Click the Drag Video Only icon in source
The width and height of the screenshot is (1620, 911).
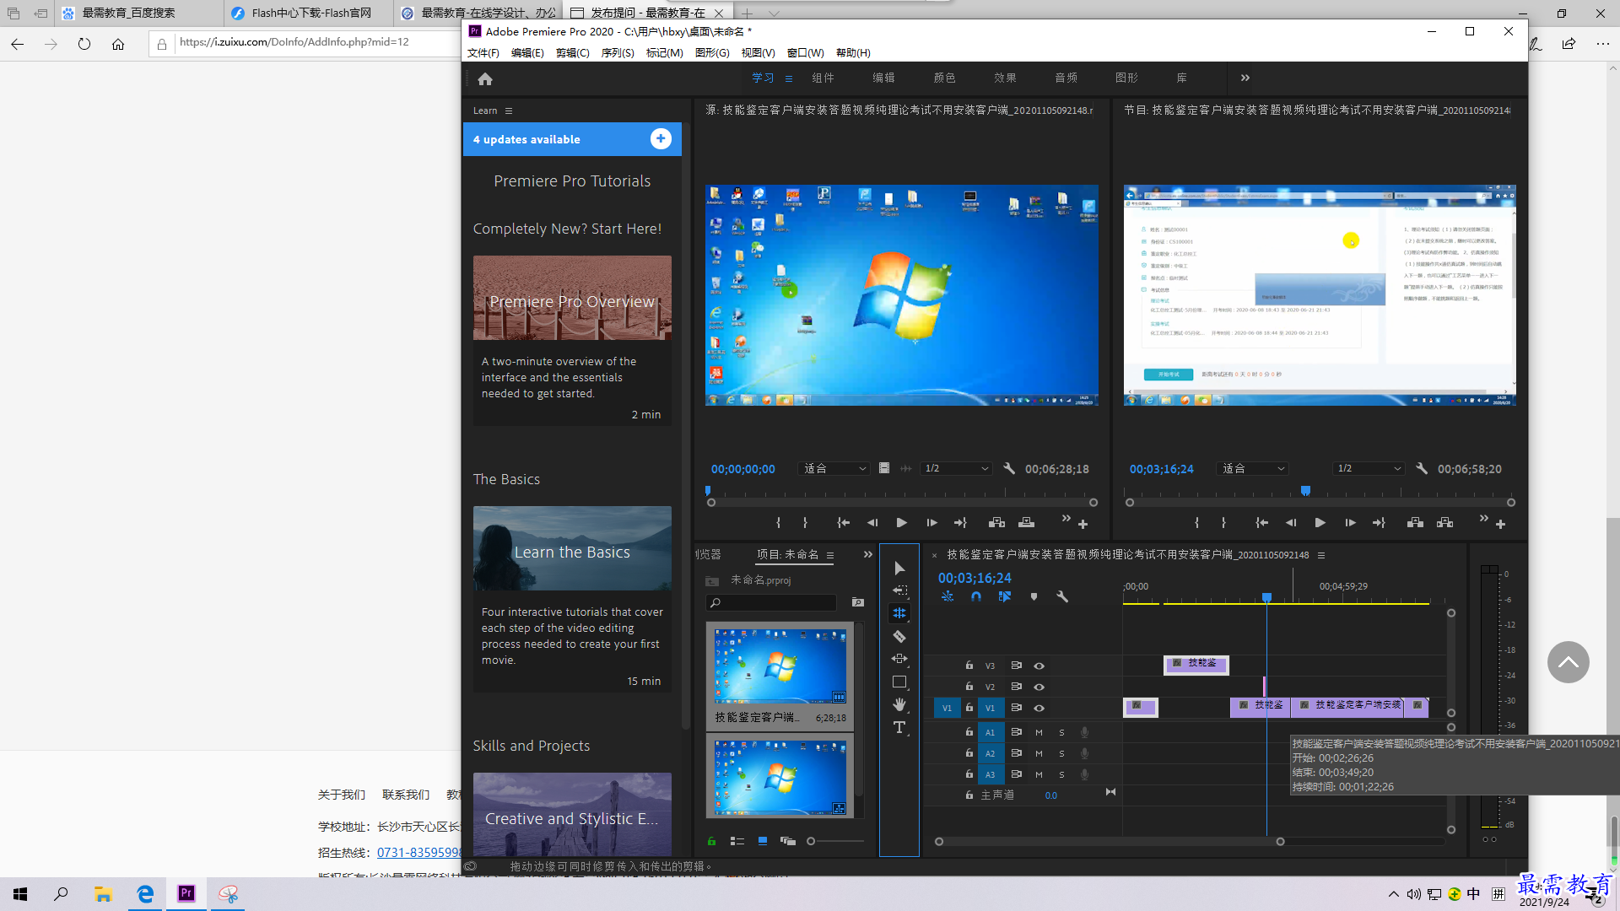click(x=883, y=468)
